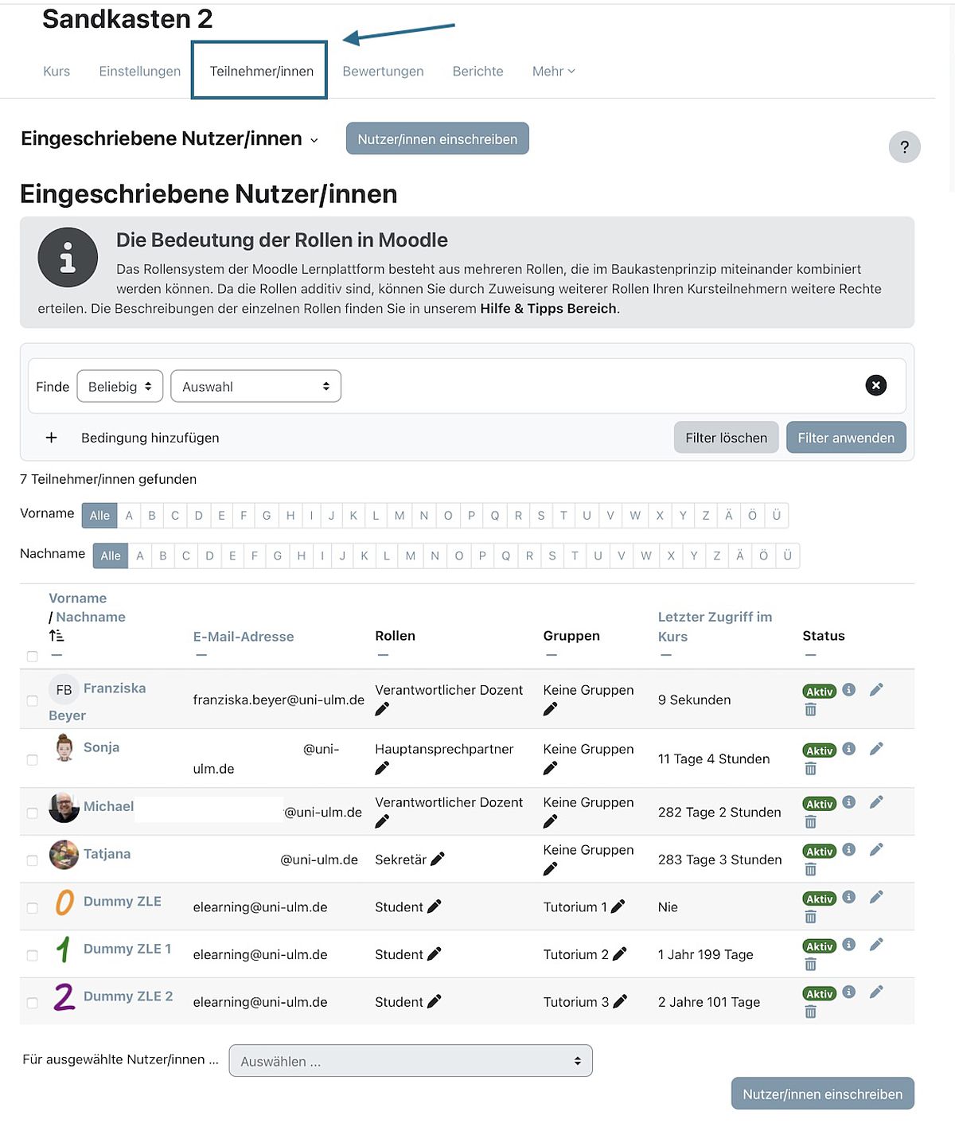The image size is (955, 1123).
Task: Tick the checkbox for Franziska Beyer
Action: pyautogui.click(x=32, y=700)
